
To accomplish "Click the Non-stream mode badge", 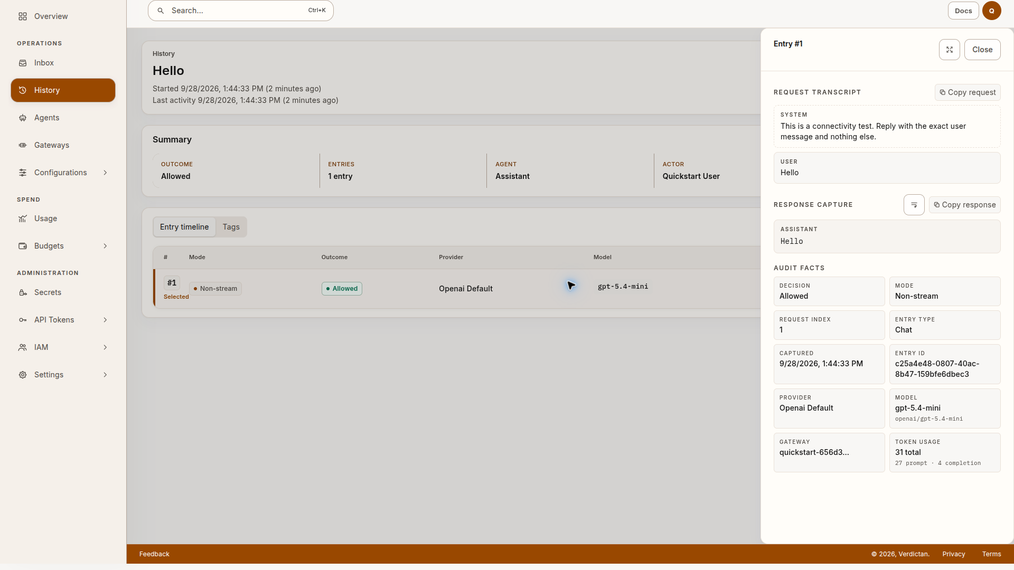I will [215, 289].
